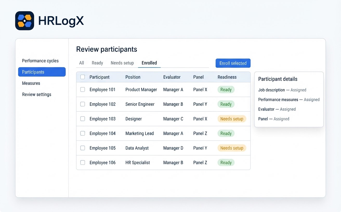Click Evaluator — Assigned detail line

(277, 109)
